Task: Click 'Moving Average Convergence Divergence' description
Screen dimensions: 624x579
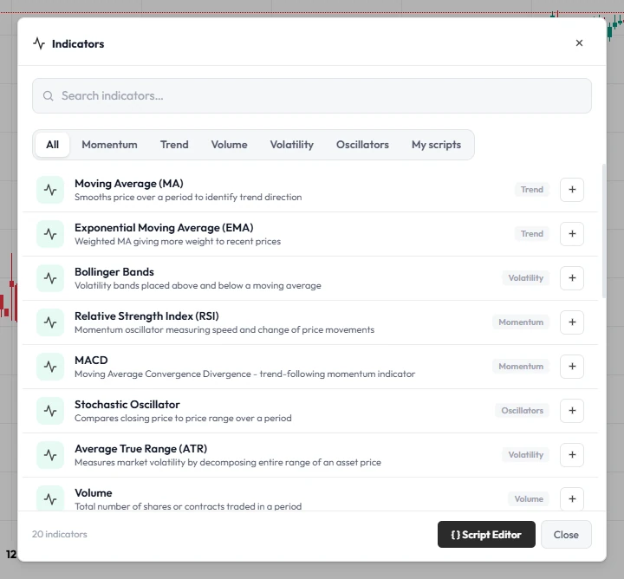Action: 244,374
